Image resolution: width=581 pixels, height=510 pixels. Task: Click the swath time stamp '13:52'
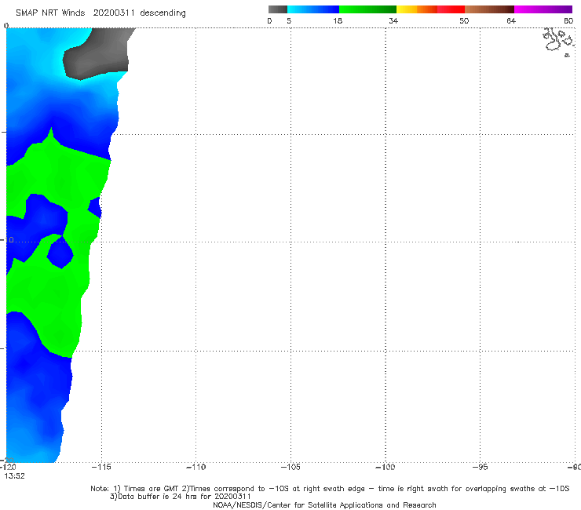[14, 476]
